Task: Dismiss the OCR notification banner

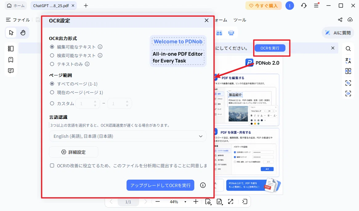Action: pos(333,48)
